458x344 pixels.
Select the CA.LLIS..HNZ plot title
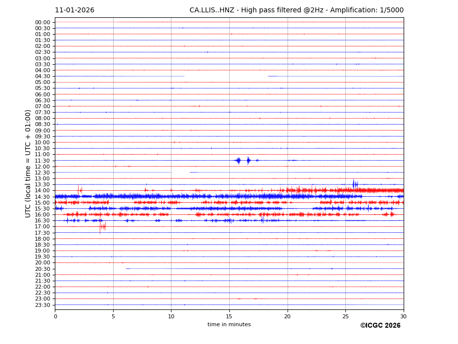click(x=296, y=10)
